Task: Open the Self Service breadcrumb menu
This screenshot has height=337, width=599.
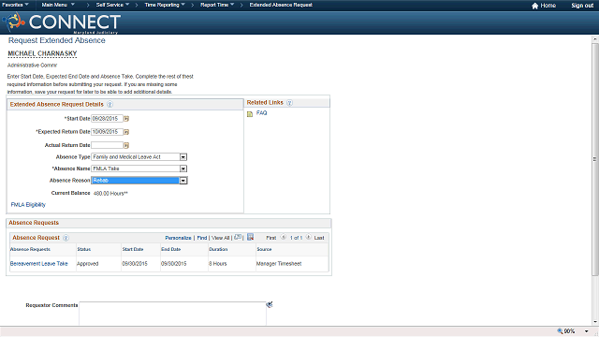Action: tap(112, 5)
